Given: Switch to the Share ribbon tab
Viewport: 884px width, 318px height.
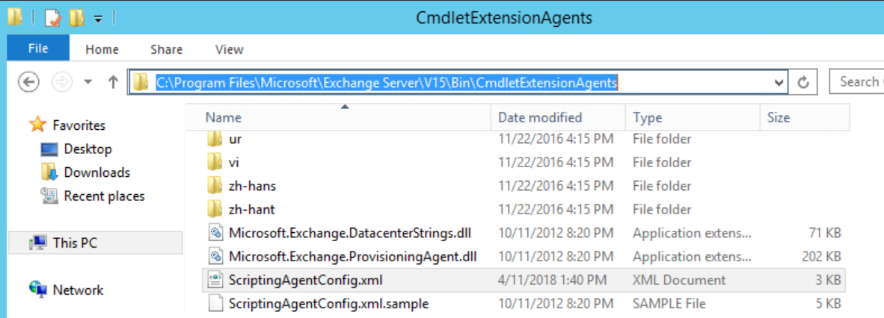Looking at the screenshot, I should click(166, 49).
